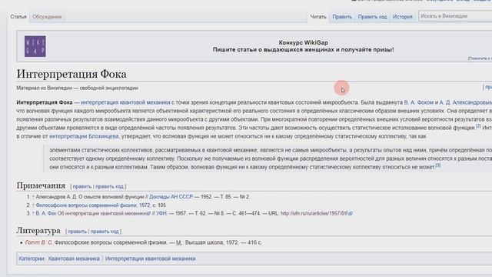This screenshot has width=492, height=277.
Task: Click back-arrow of note 2
Action: coord(33,205)
